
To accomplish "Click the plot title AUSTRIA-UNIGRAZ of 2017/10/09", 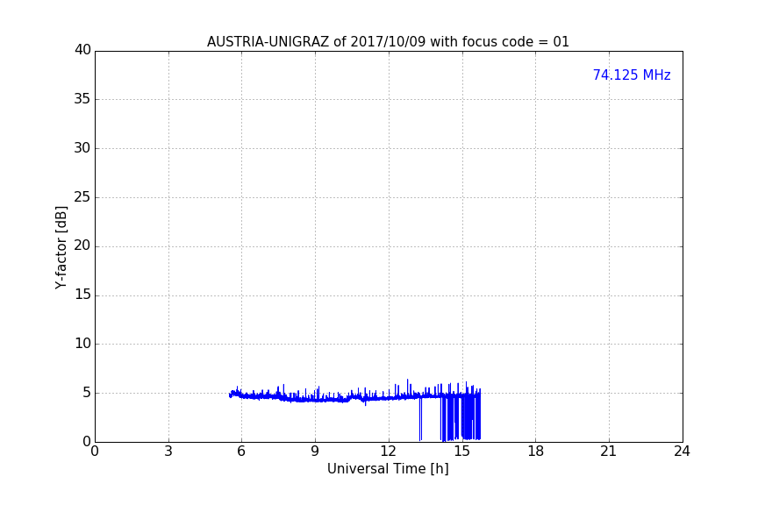I will 388,42.
